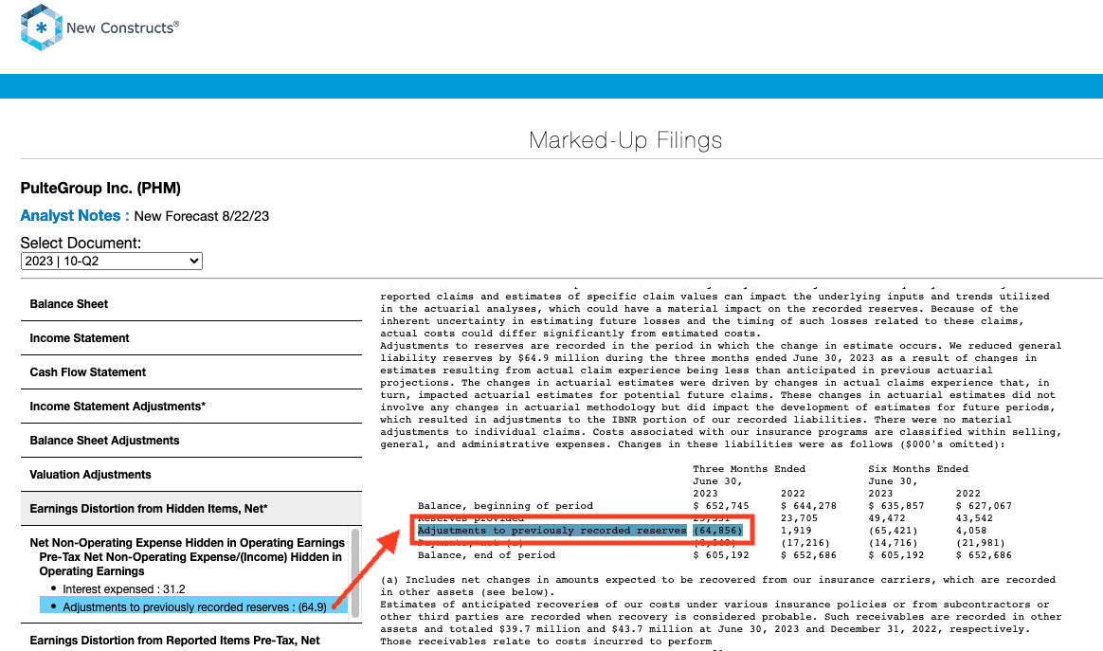Click the Six Months Ended column header
This screenshot has width=1103, height=651.
pyautogui.click(x=918, y=469)
